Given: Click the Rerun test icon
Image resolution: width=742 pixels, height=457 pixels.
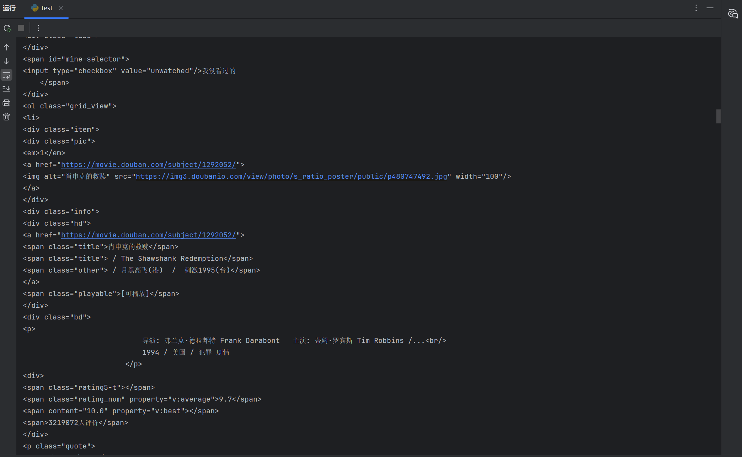Looking at the screenshot, I should point(7,28).
